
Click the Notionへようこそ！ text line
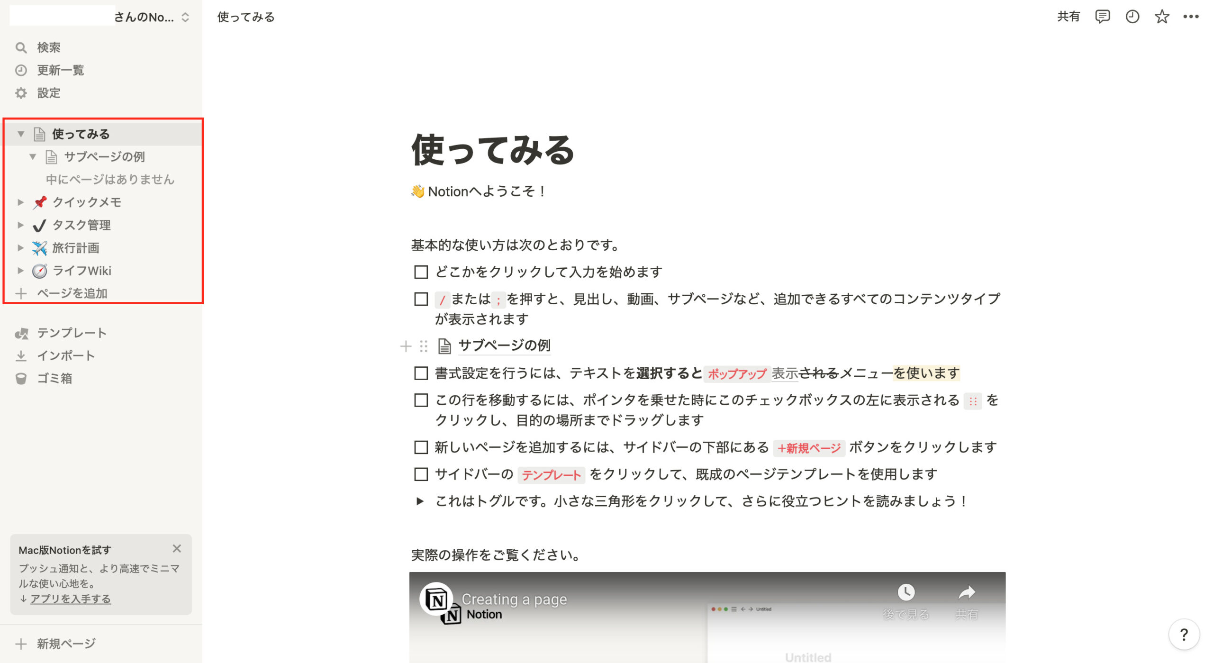[479, 191]
